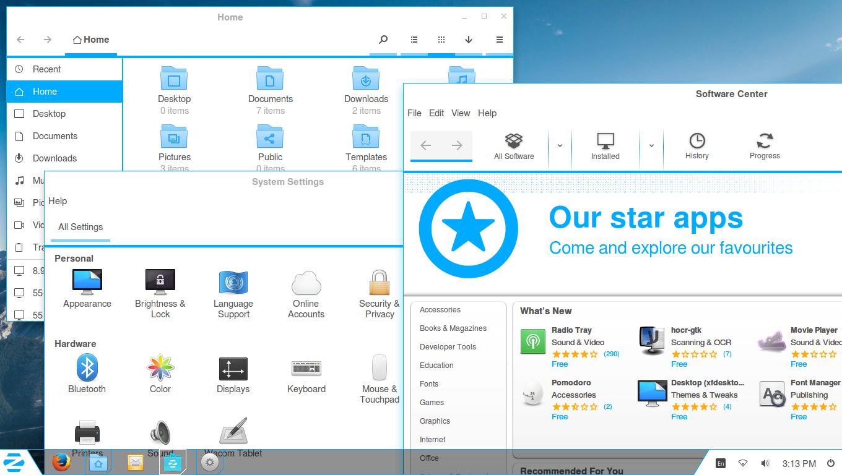Viewport: 842px width, 475px height.
Task: Show Installed software
Action: (604, 146)
